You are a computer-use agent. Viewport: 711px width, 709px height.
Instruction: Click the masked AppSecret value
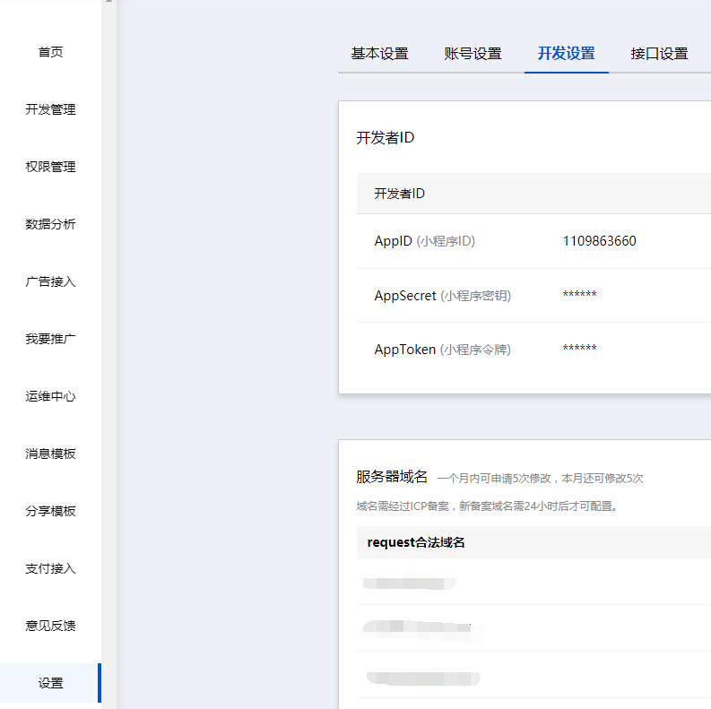579,296
